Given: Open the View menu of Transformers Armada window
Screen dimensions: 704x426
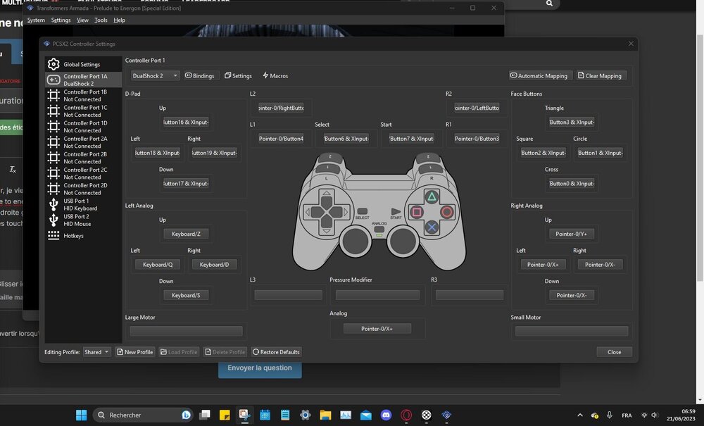Looking at the screenshot, I should pyautogui.click(x=82, y=20).
